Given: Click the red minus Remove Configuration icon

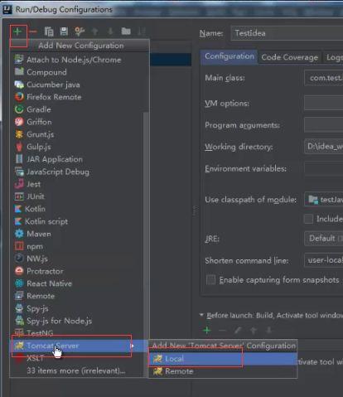Looking at the screenshot, I should click(32, 31).
